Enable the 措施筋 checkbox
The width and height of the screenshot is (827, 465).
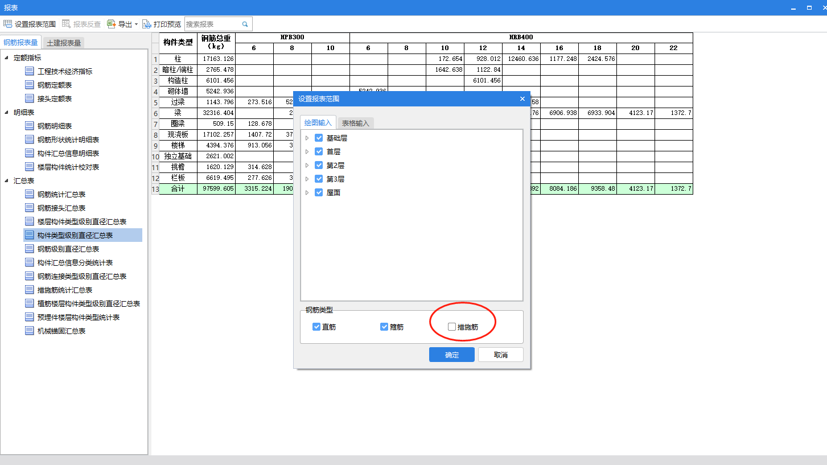[452, 327]
